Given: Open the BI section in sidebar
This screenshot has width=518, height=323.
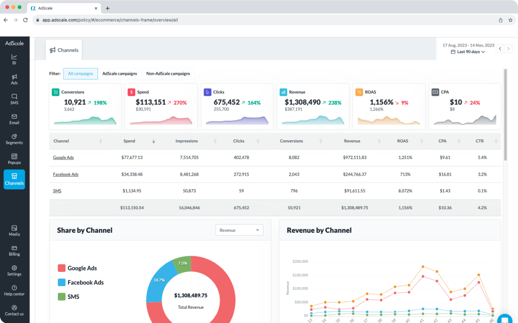Looking at the screenshot, I should coord(14,59).
